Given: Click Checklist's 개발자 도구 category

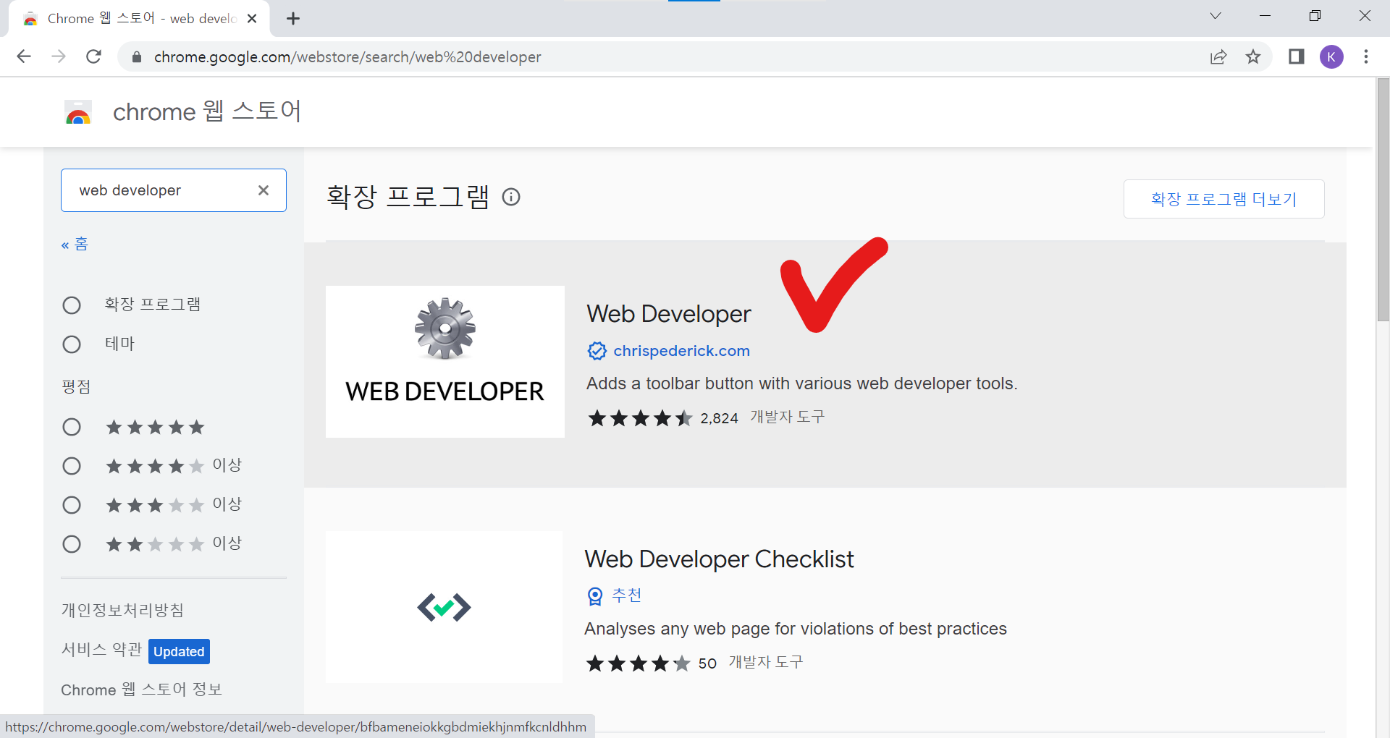Looking at the screenshot, I should [x=766, y=662].
